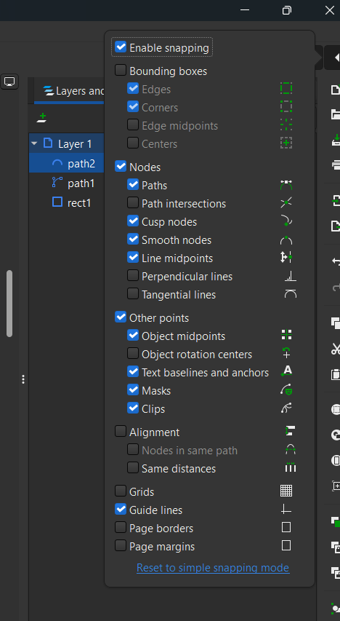Click the print icon in the toolbar
The width and height of the screenshot is (340, 621).
(x=336, y=165)
